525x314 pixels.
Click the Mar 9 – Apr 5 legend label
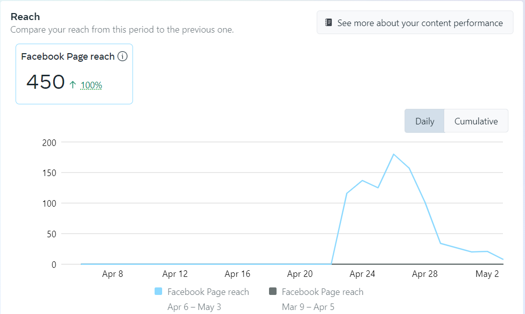[309, 306]
